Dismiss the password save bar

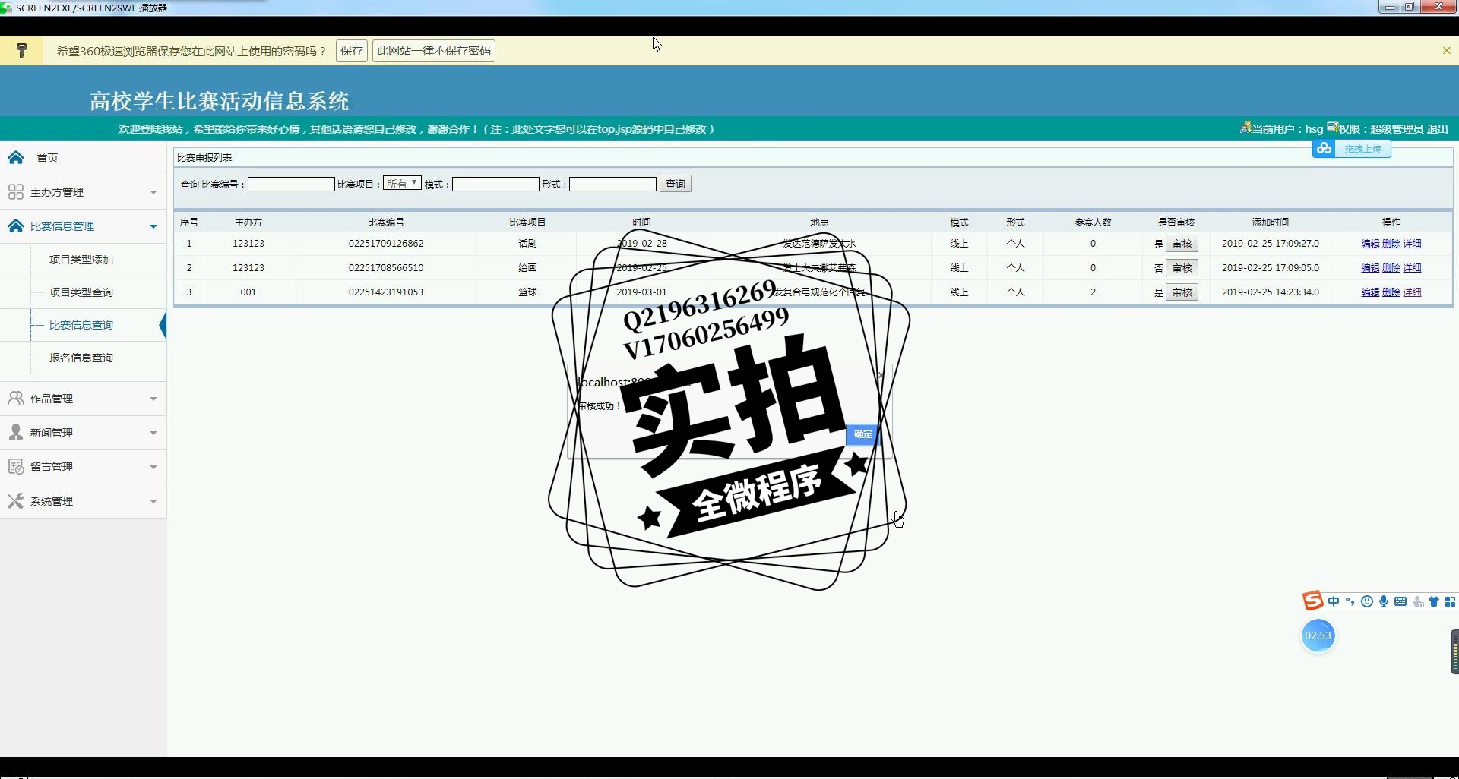(x=1446, y=51)
